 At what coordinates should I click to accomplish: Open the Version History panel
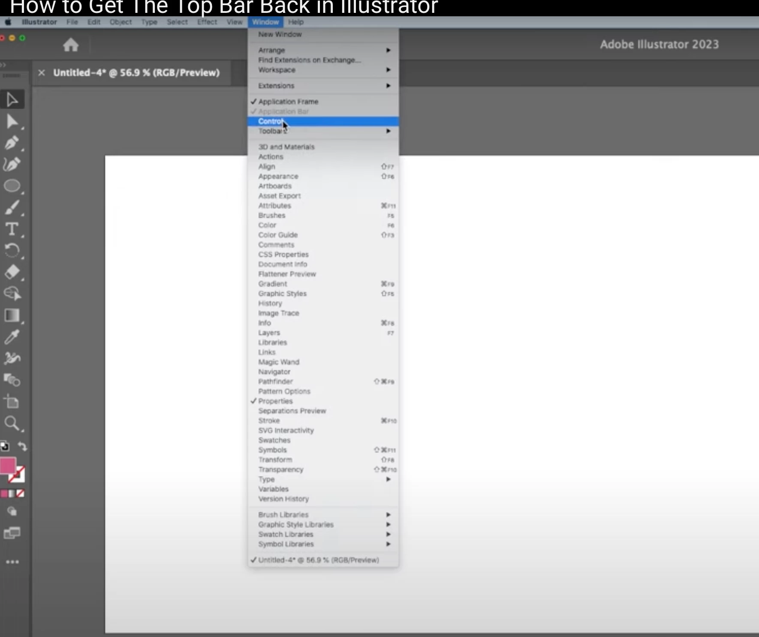click(323, 499)
